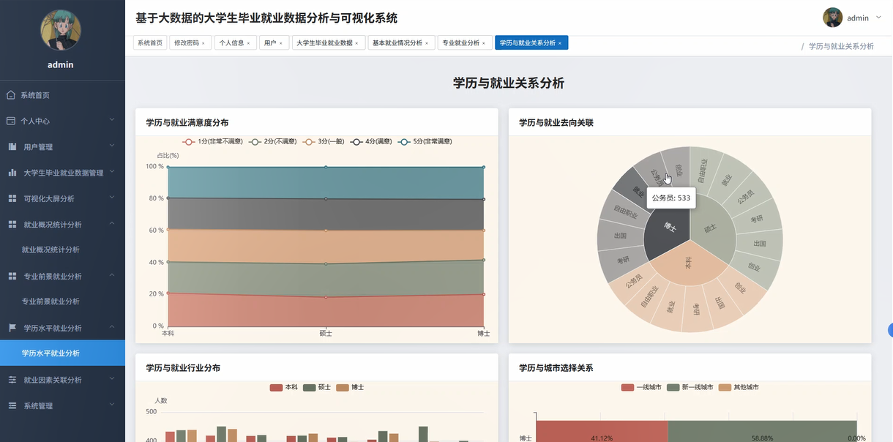Toggle the 新一线城市 legend item
893x442 pixels.
click(690, 387)
